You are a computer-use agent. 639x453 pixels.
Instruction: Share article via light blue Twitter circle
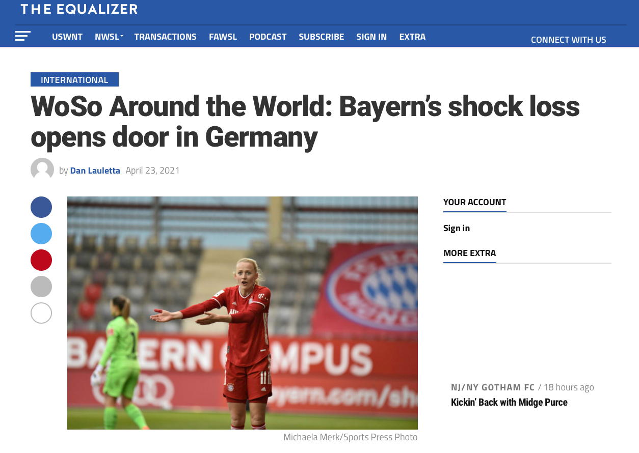(41, 234)
